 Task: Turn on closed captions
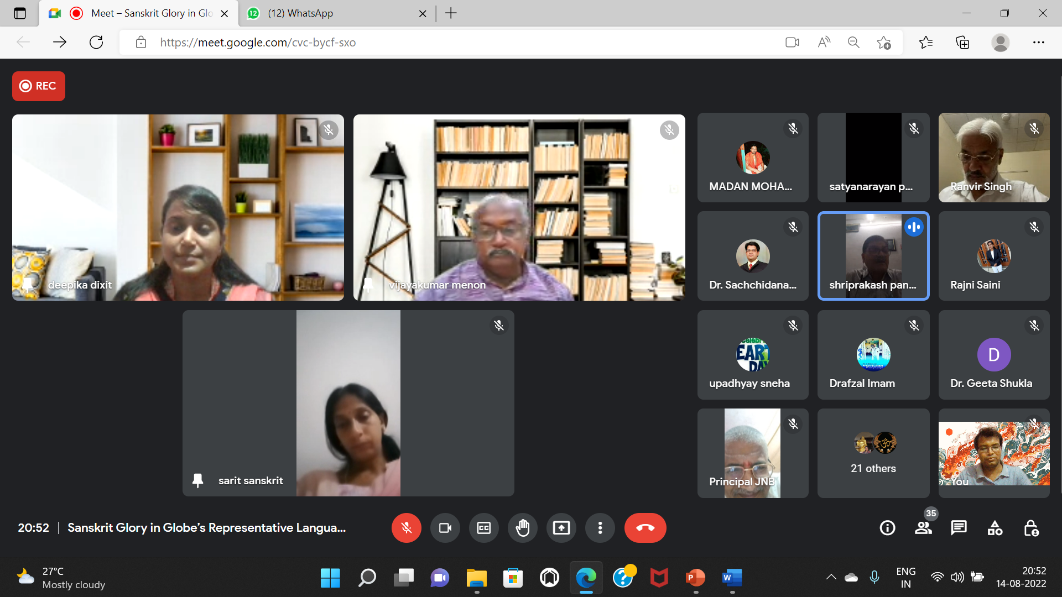pos(483,528)
